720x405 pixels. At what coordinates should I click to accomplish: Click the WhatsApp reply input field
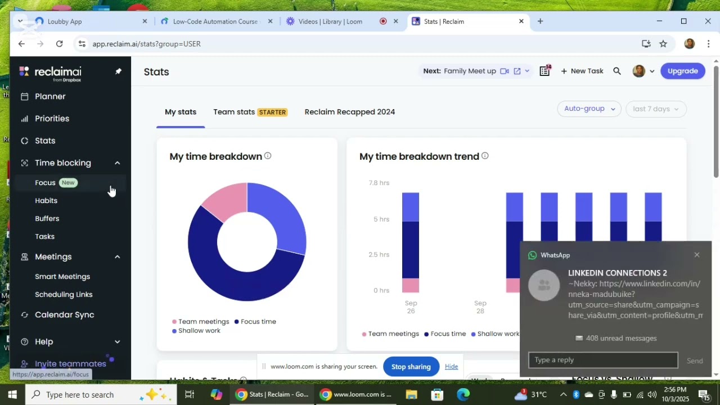[603, 360]
